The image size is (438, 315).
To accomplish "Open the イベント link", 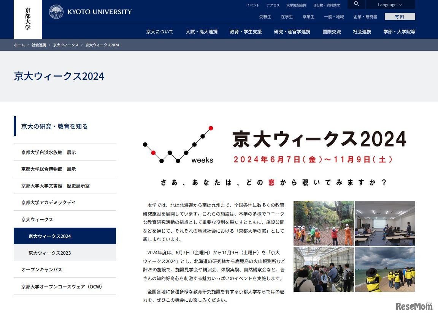I will (253, 5).
